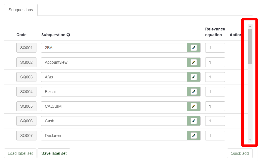Click the vertical scrollbar thumb
The height and width of the screenshot is (166, 258).
tap(250, 46)
